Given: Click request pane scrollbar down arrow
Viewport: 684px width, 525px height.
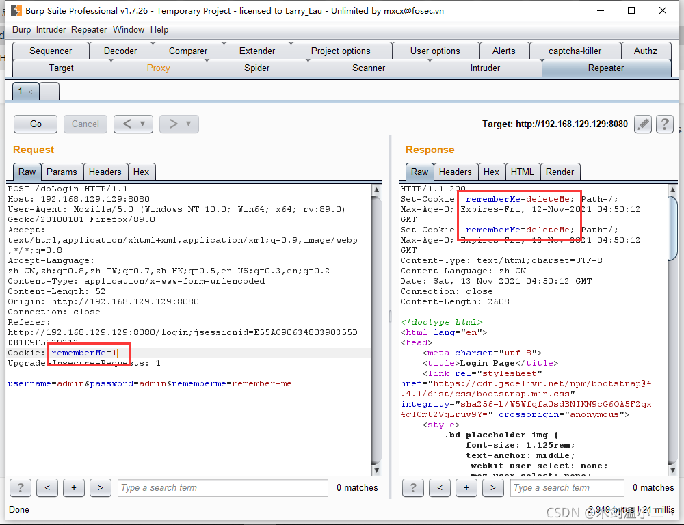Looking at the screenshot, I should (376, 470).
